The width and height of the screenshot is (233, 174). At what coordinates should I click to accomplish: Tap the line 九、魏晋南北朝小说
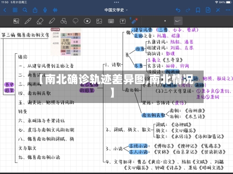point(39,157)
